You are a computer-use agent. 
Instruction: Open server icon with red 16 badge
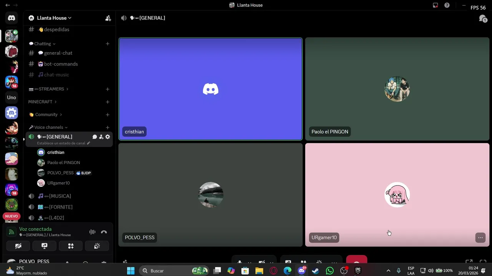[x=12, y=82]
